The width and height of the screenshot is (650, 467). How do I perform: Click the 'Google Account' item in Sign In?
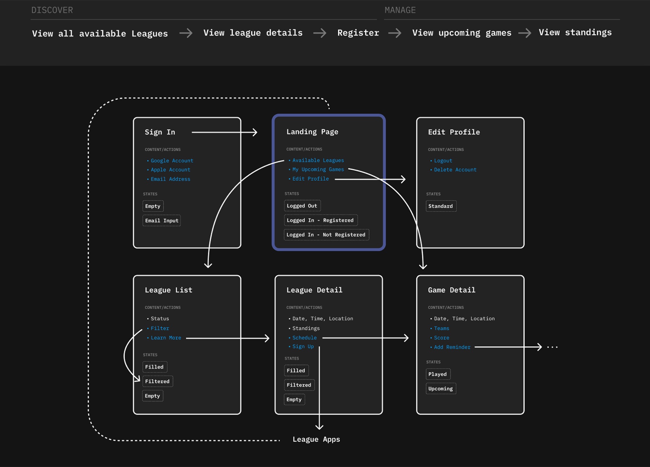pyautogui.click(x=172, y=161)
